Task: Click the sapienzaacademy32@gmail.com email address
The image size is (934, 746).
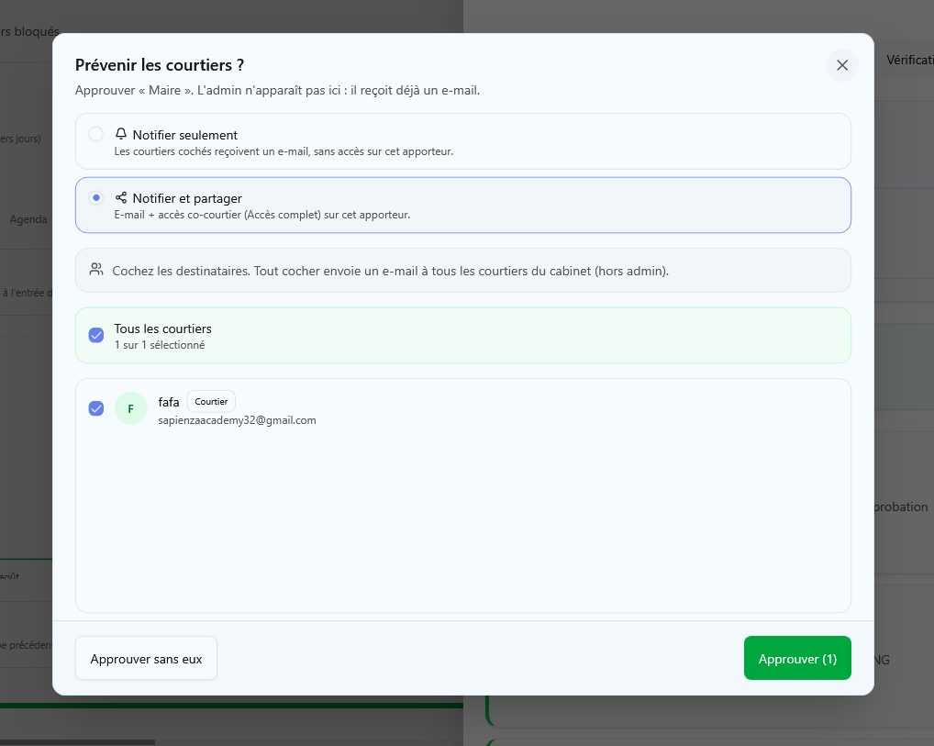Action: tap(237, 420)
